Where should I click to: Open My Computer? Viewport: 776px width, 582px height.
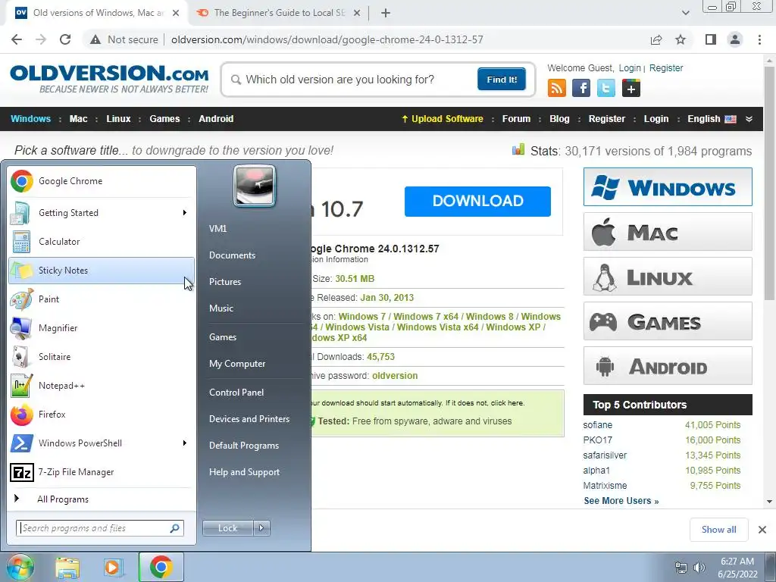pyautogui.click(x=237, y=364)
